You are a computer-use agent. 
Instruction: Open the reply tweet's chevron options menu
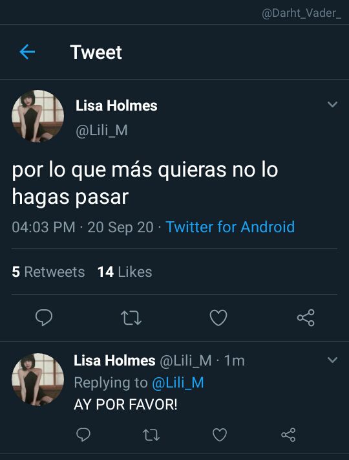pyautogui.click(x=332, y=360)
